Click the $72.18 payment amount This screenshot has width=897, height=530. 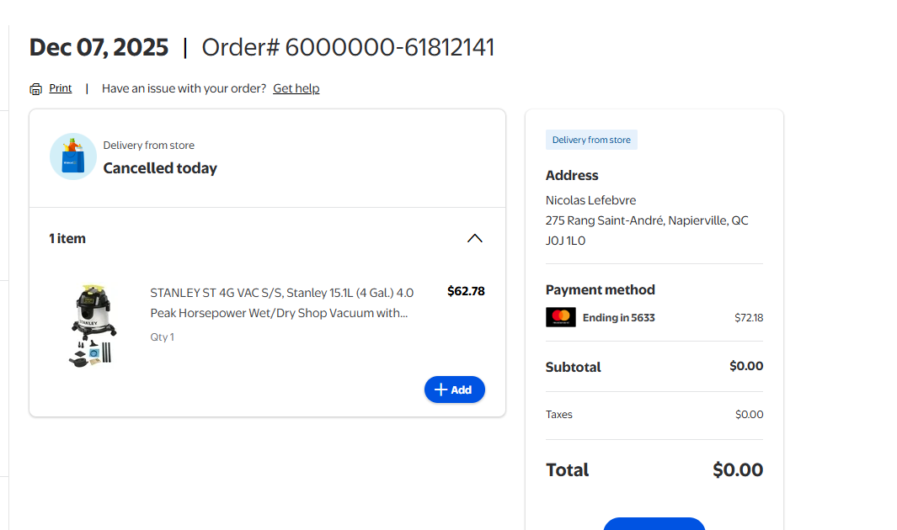coord(749,318)
